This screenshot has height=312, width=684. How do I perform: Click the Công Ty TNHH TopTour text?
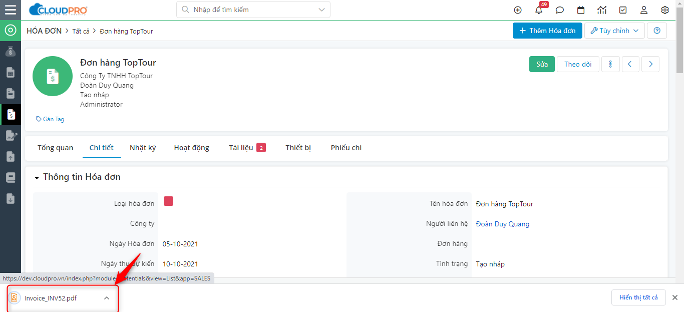coord(116,76)
